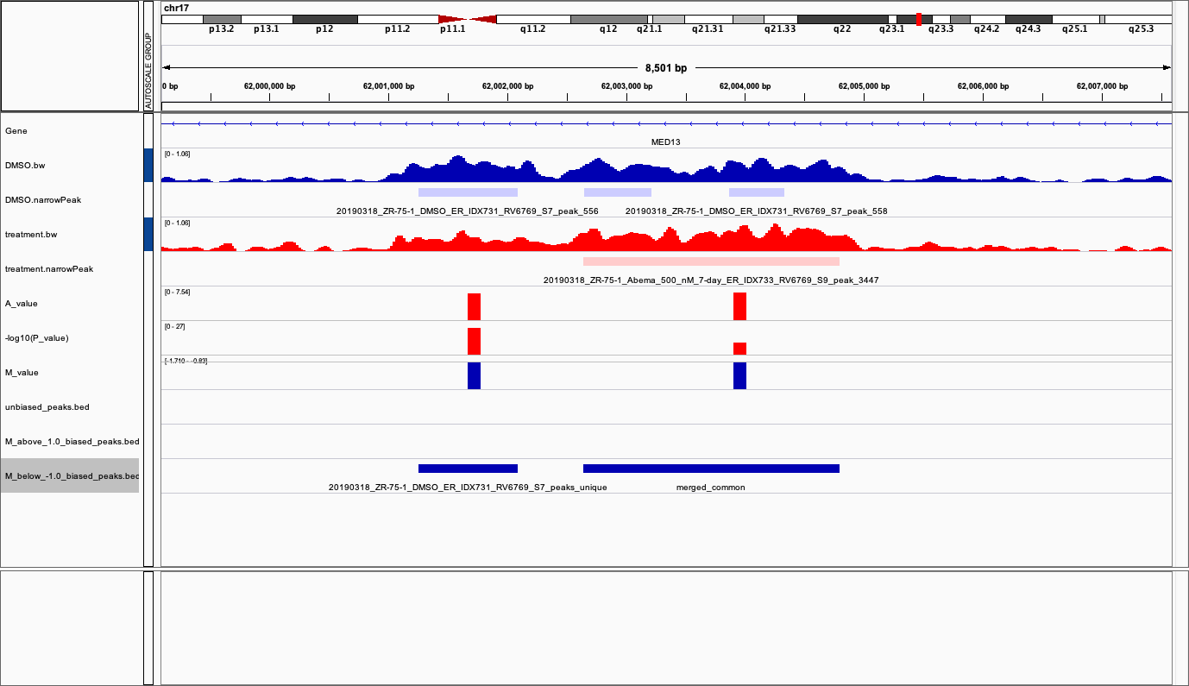Click the red centromere at p11.1
Viewport: 1189px width, 686px height.
click(468, 19)
